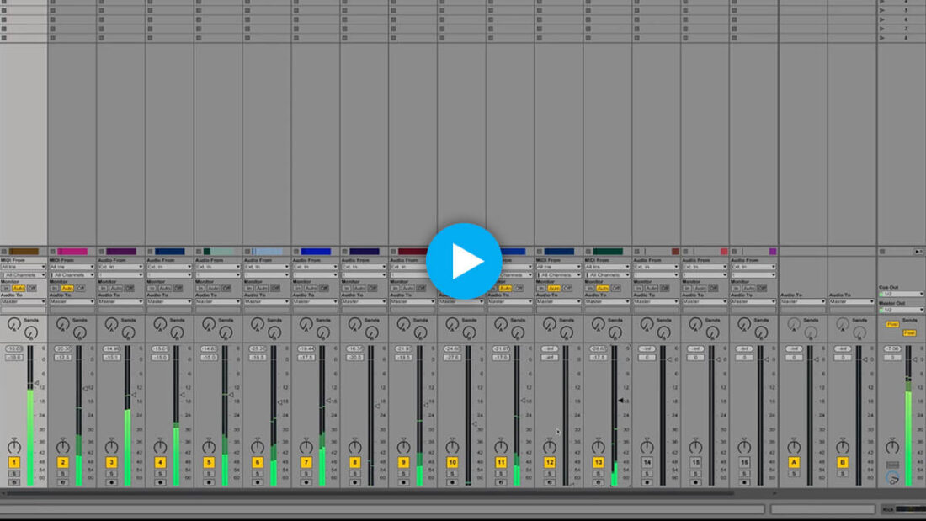
Task: Play the video with the blue play button
Action: click(464, 261)
